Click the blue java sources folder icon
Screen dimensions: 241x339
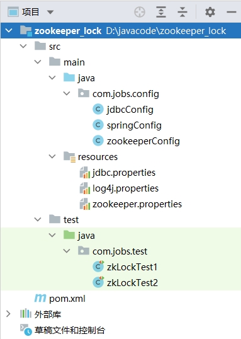click(x=69, y=78)
